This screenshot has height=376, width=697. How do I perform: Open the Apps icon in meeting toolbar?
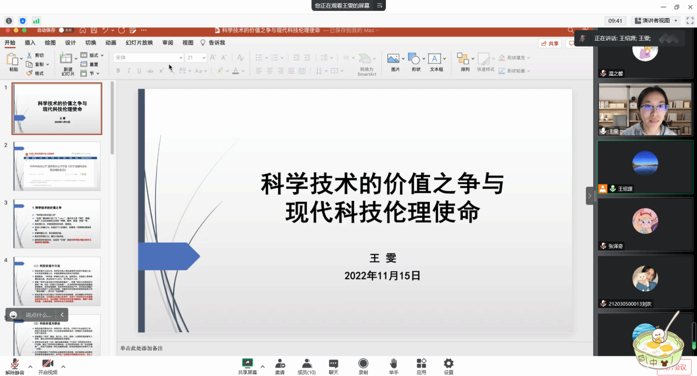(422, 363)
